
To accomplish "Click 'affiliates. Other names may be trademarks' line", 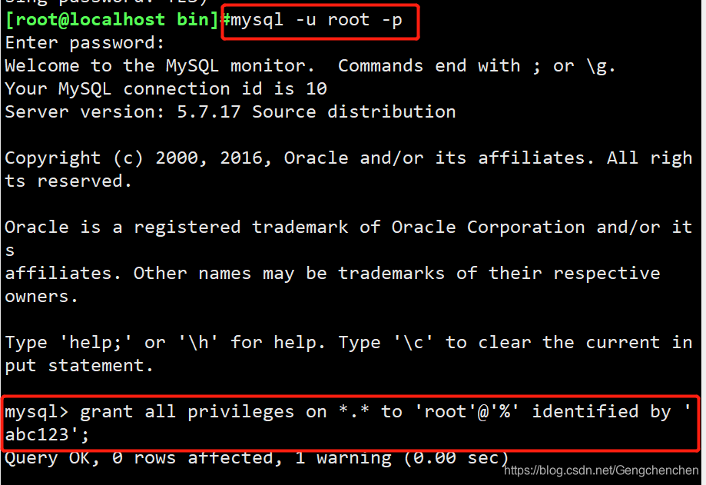I will pos(333,274).
